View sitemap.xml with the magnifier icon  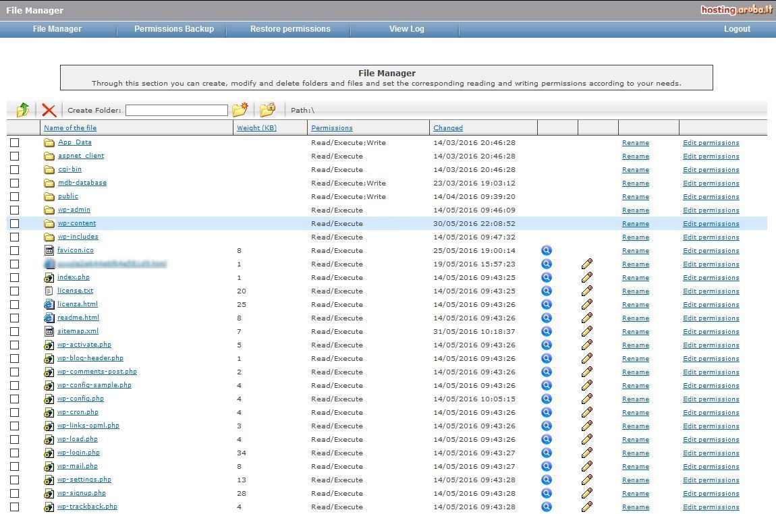click(547, 331)
